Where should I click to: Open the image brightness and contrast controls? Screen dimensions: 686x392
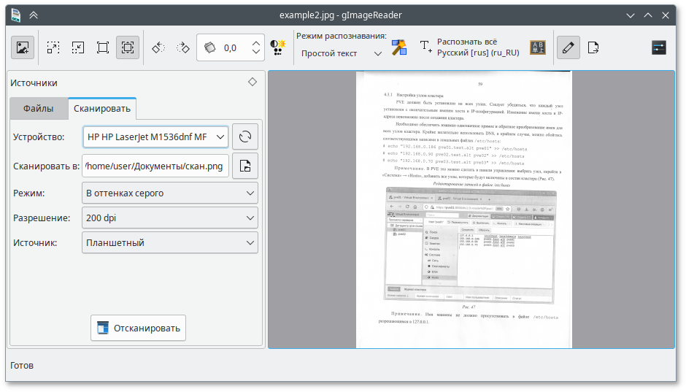[277, 47]
